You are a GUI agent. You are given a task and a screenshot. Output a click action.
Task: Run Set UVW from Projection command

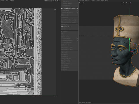coord(69,8)
